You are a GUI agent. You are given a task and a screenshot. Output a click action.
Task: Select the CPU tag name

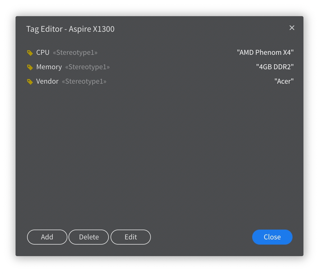click(43, 52)
